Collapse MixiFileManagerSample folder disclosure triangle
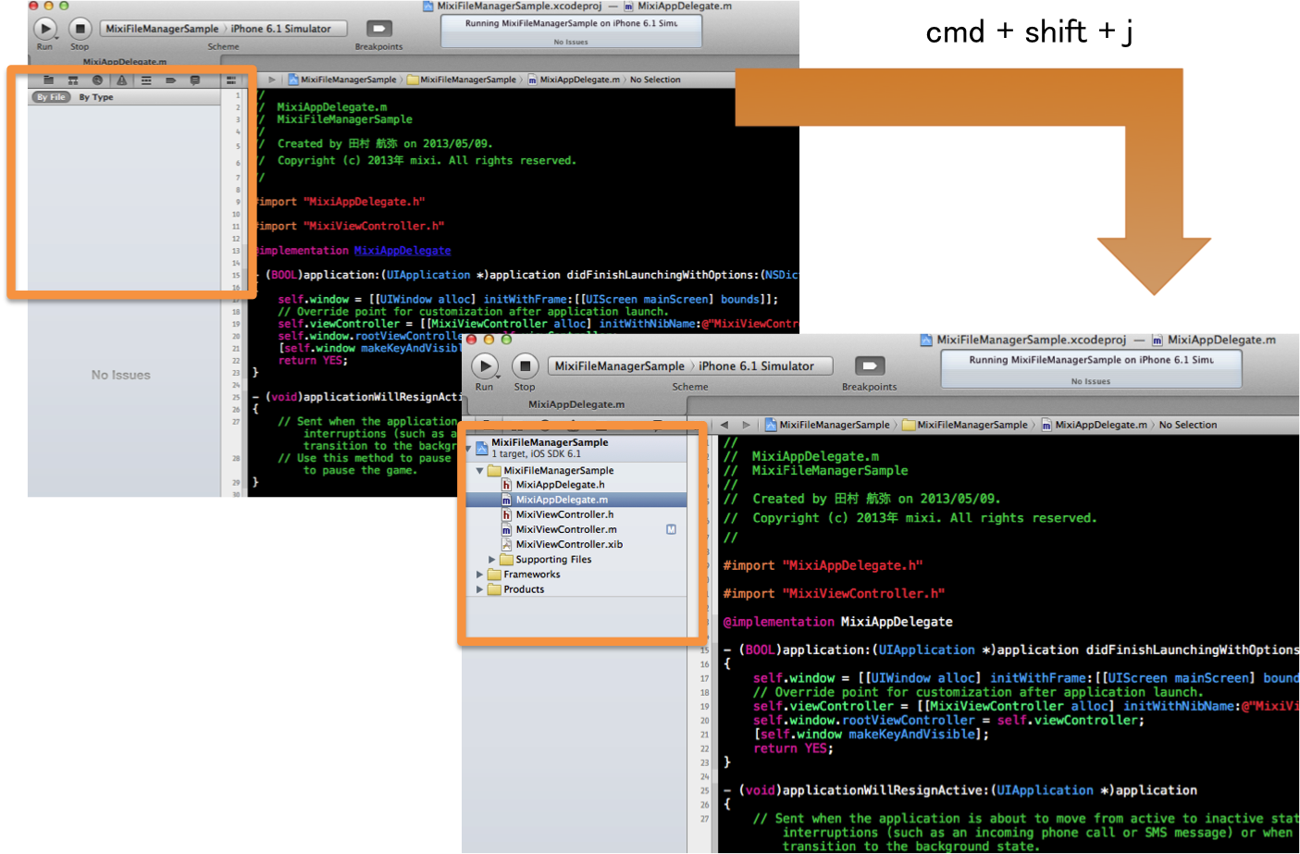 (479, 471)
